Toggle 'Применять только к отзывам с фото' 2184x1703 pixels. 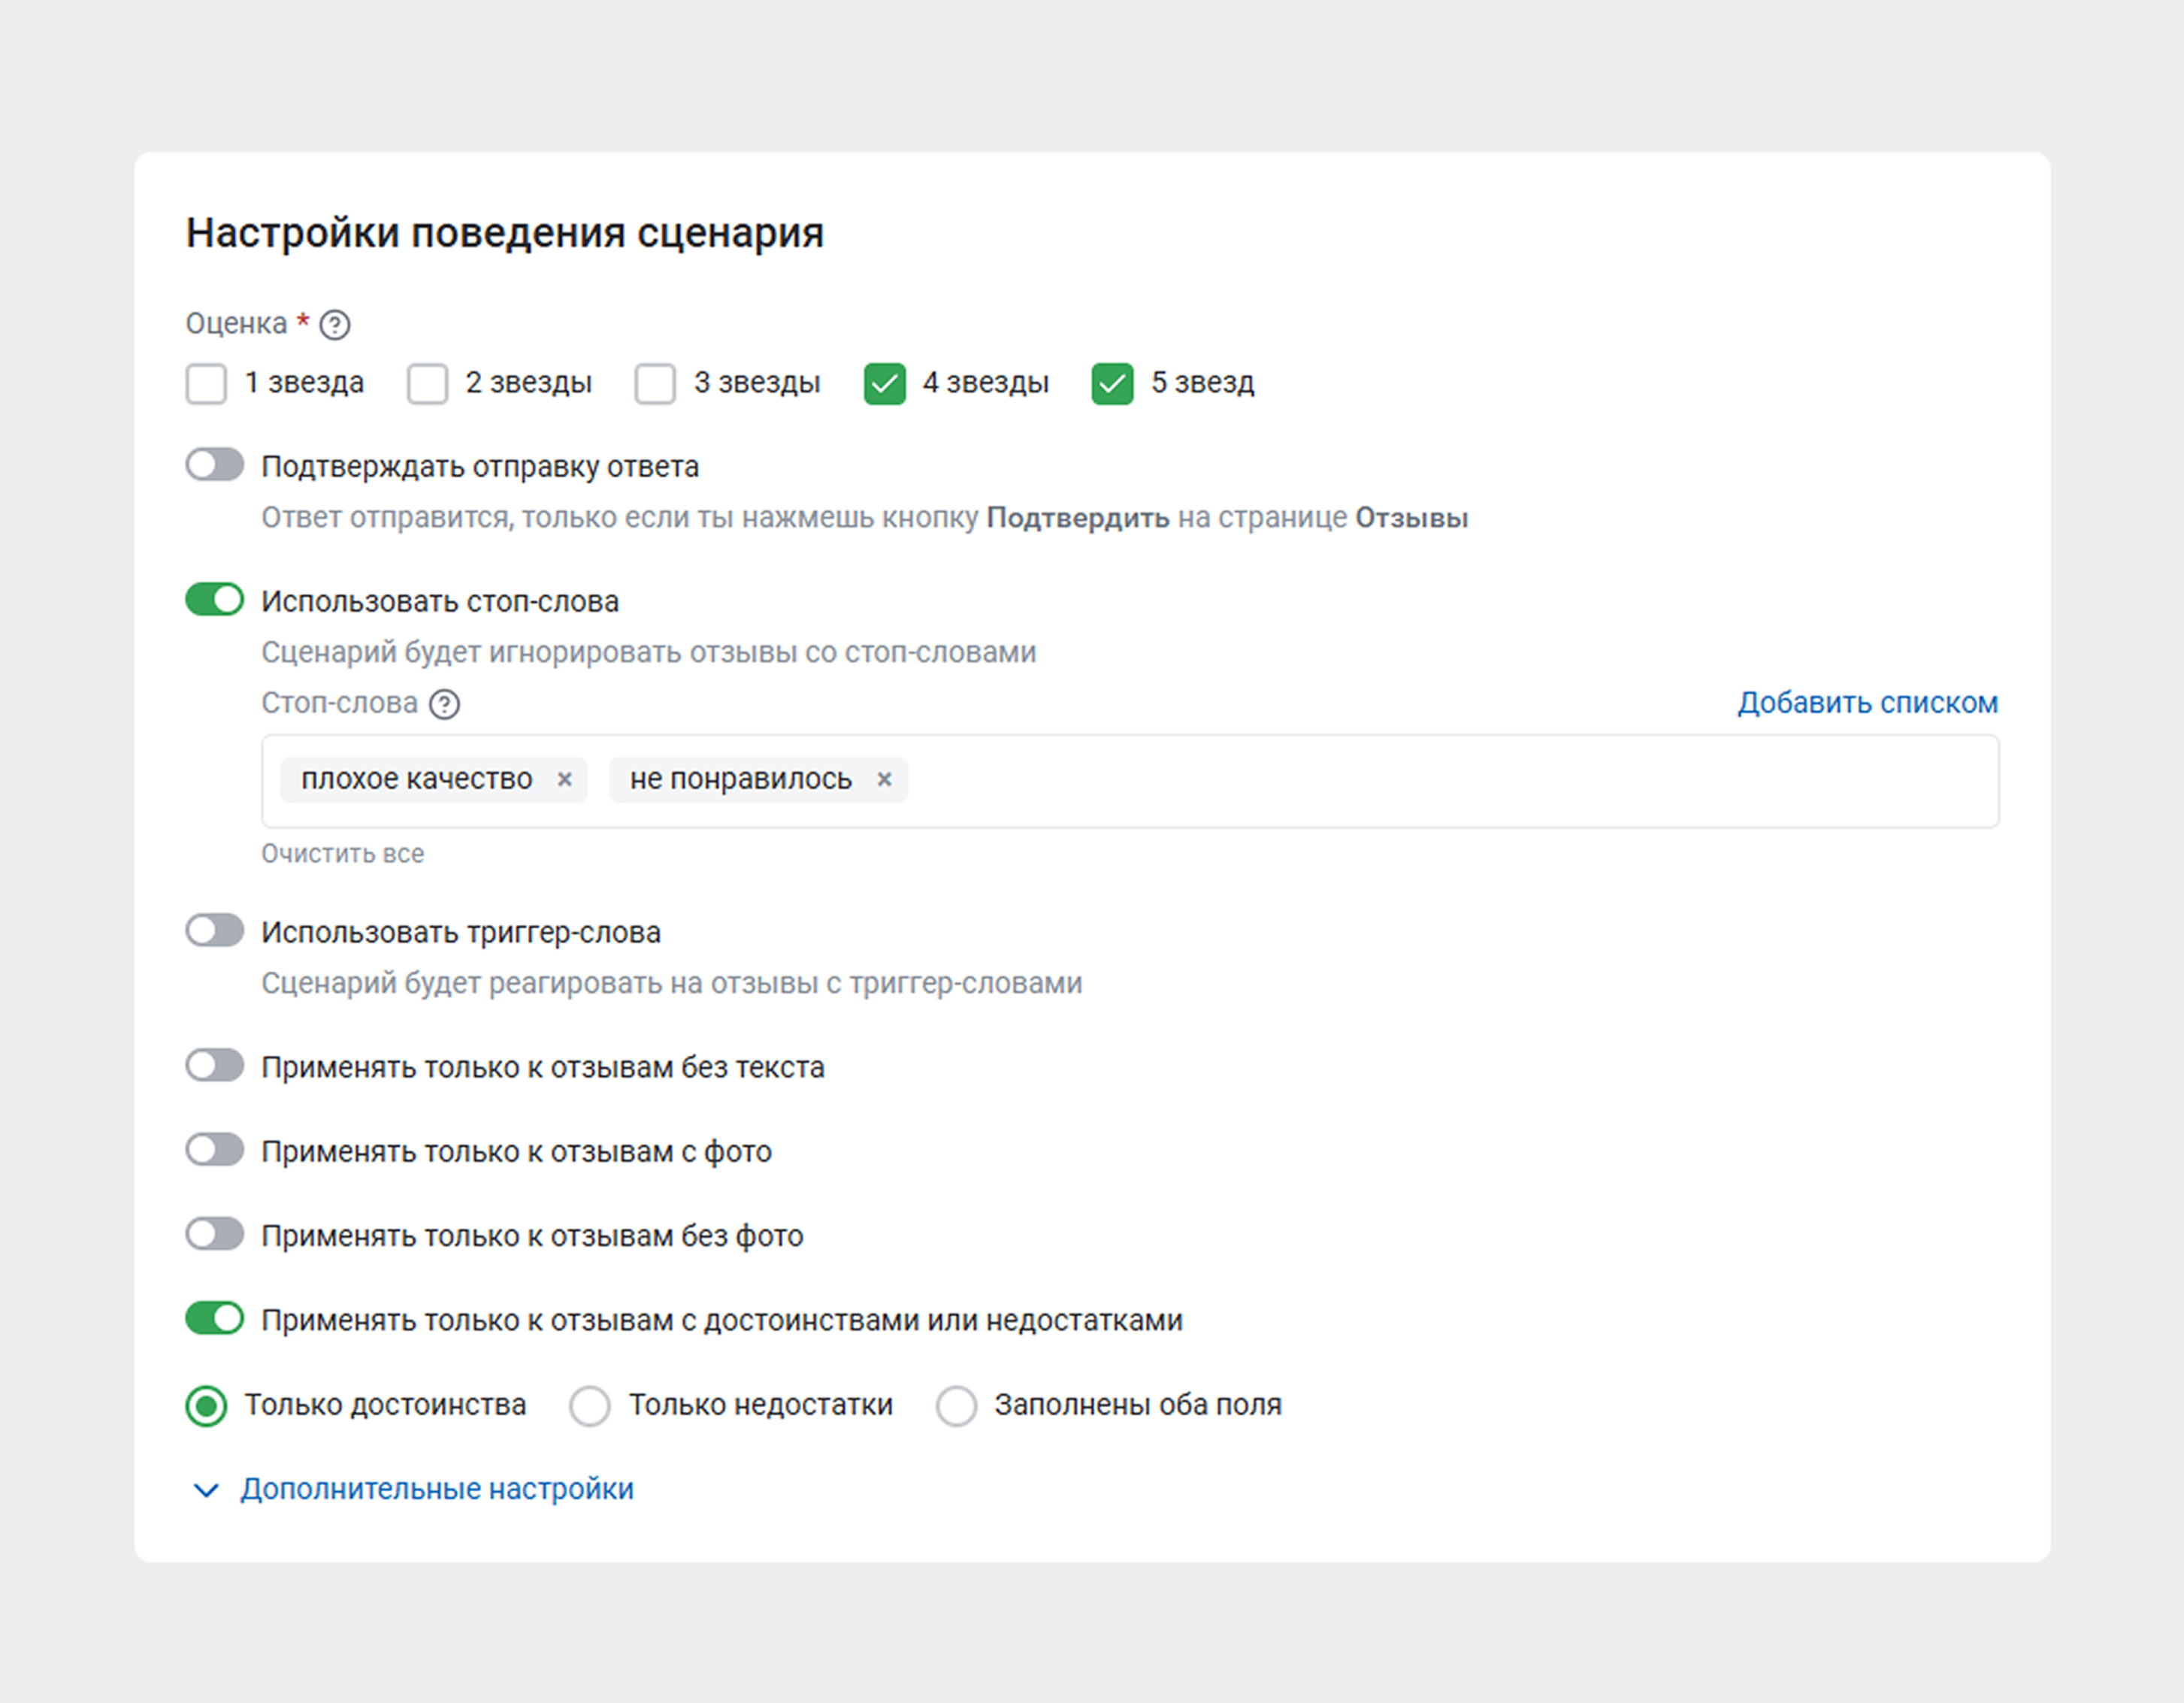[215, 1149]
